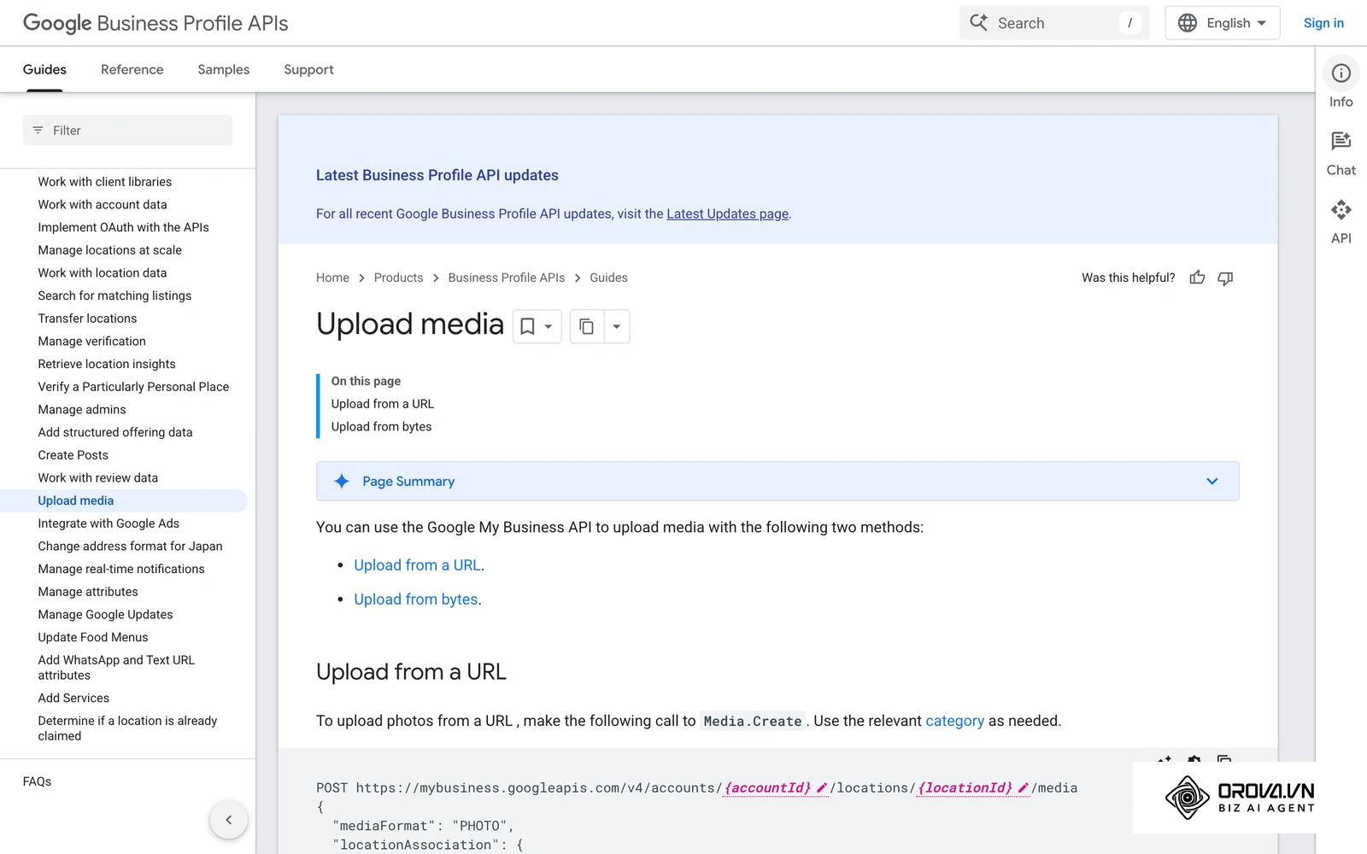Open the bookmark dropdown arrow
This screenshot has width=1367, height=854.
pos(549,326)
